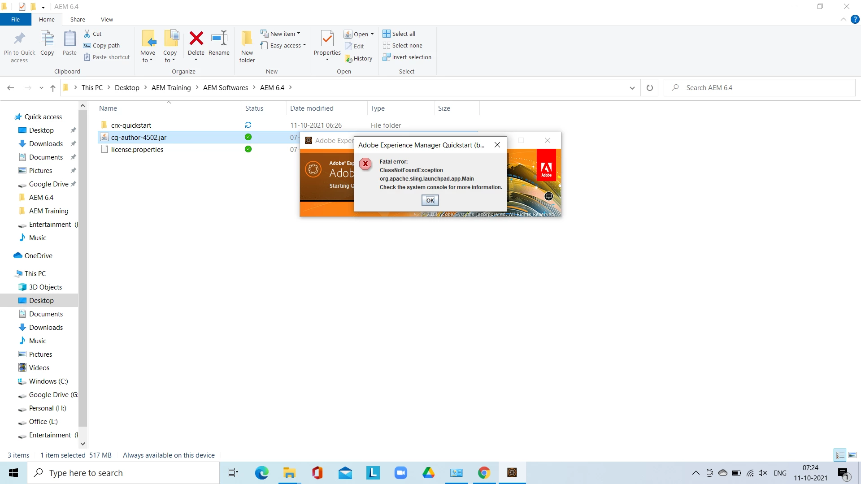This screenshot has height=484, width=861.
Task: Click OK in the Fatal error dialog
Action: 430,200
